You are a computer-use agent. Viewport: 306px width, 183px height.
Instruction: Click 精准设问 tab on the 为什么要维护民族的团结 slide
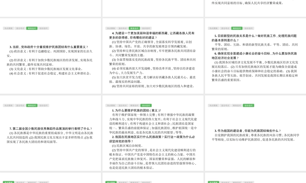point(134,106)
